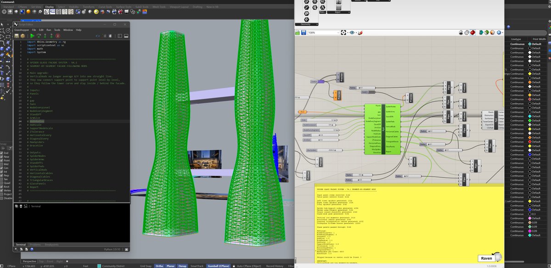
Task: Open dropdown arrow beside the eye preview icon
Action: click(356, 33)
